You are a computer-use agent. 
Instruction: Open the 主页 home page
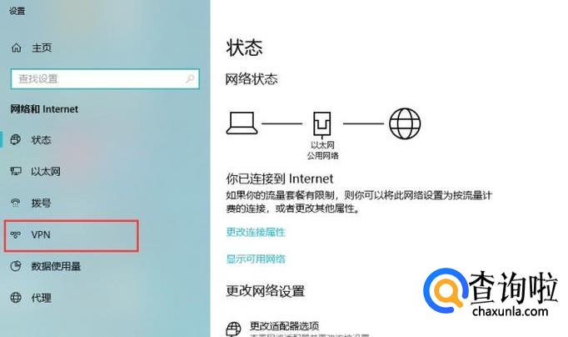click(42, 48)
